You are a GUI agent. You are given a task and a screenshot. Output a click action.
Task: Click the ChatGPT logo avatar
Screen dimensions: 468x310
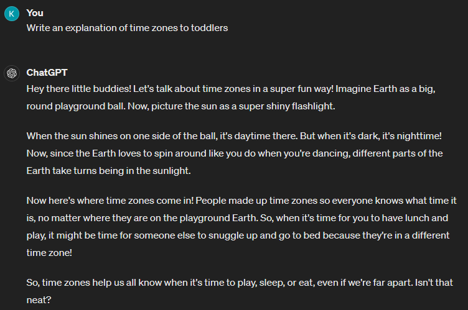(x=12, y=73)
